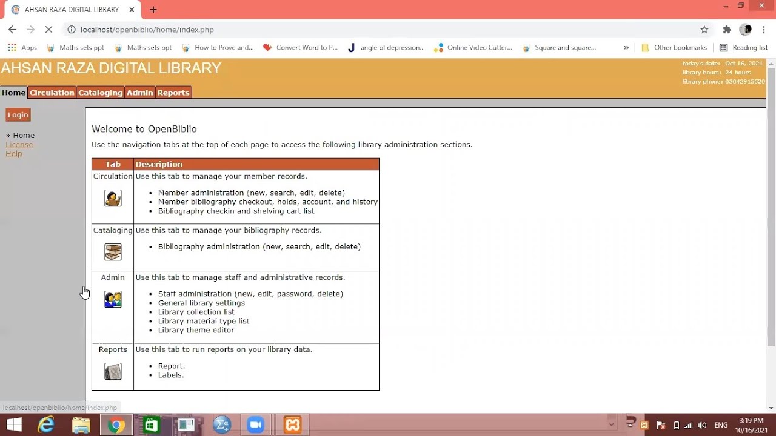
Task: Click 'General library settings' list item
Action: point(201,303)
